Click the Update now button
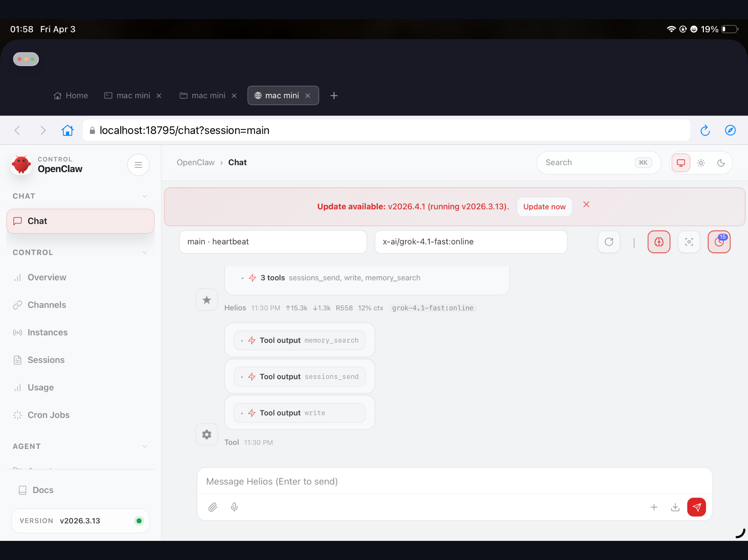This screenshot has height=560, width=748. [544, 206]
